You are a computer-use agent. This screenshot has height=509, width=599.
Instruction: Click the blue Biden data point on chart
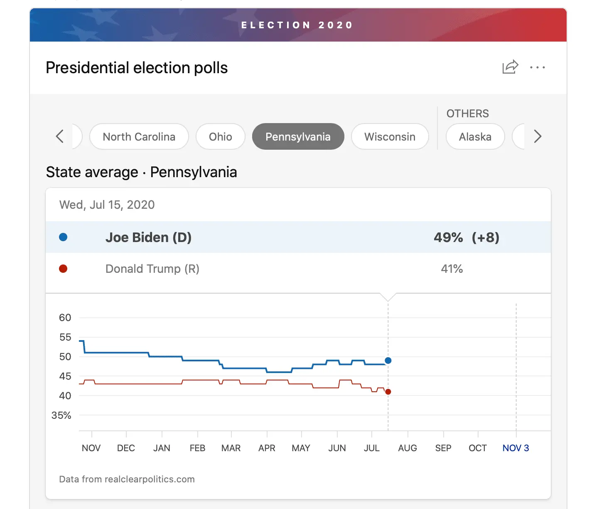coord(388,361)
